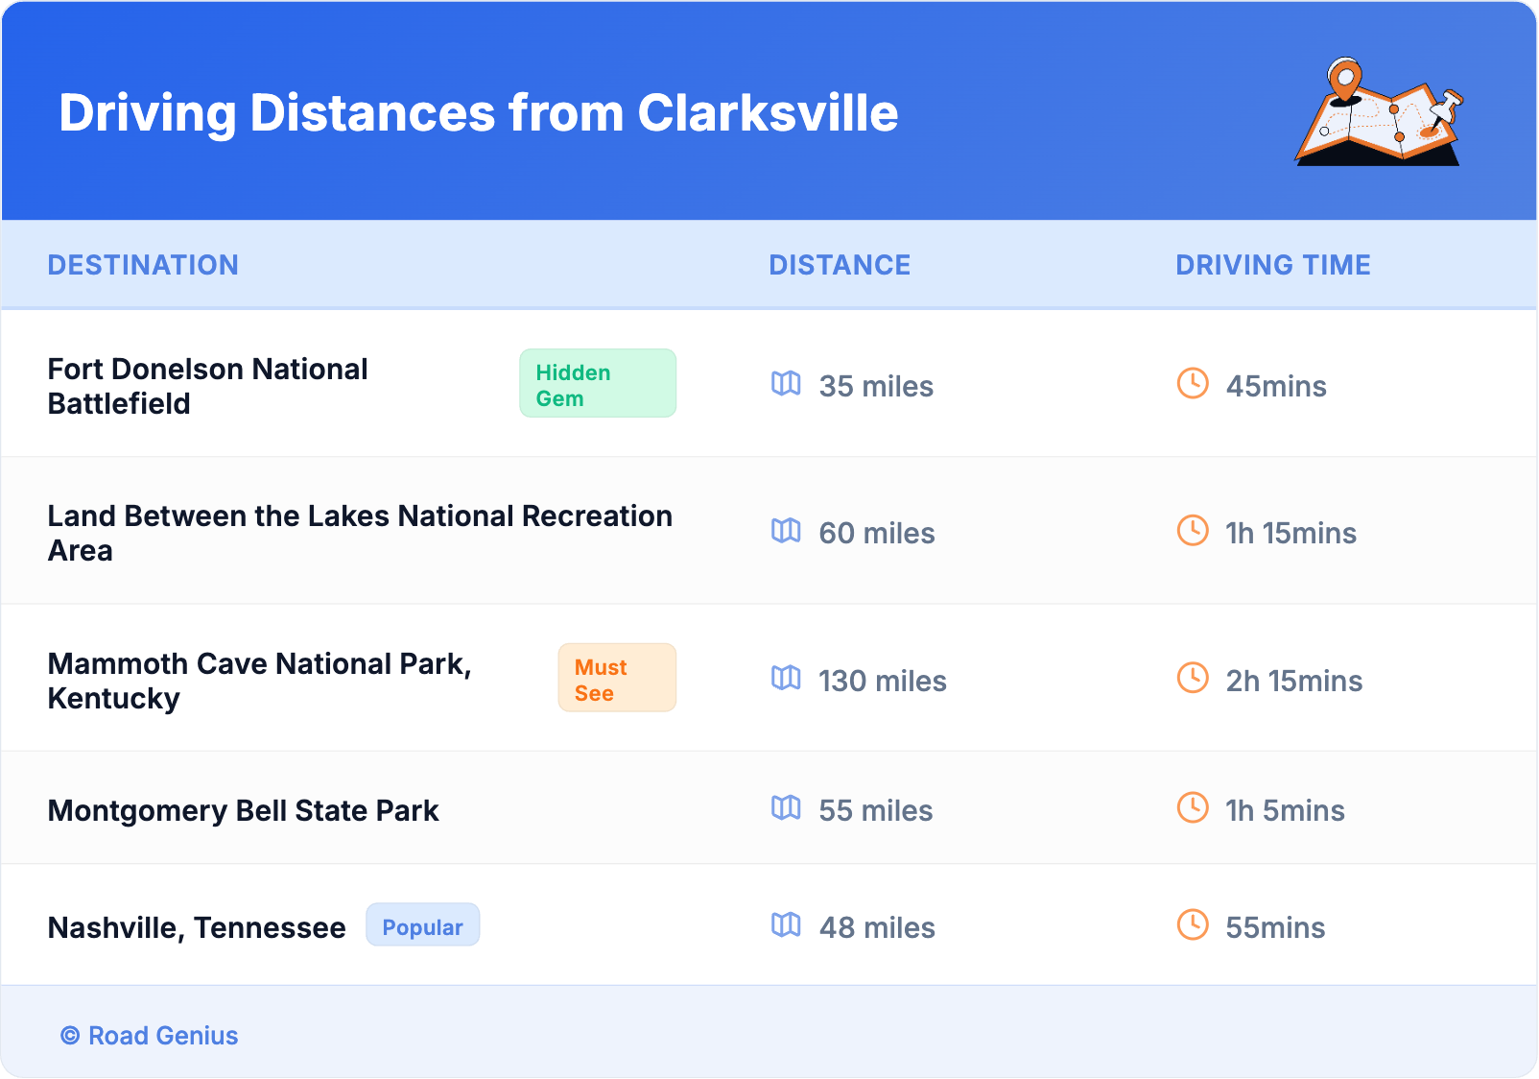Click the clock icon beside 2h 15mins
1539x1079 pixels.
(x=1193, y=679)
